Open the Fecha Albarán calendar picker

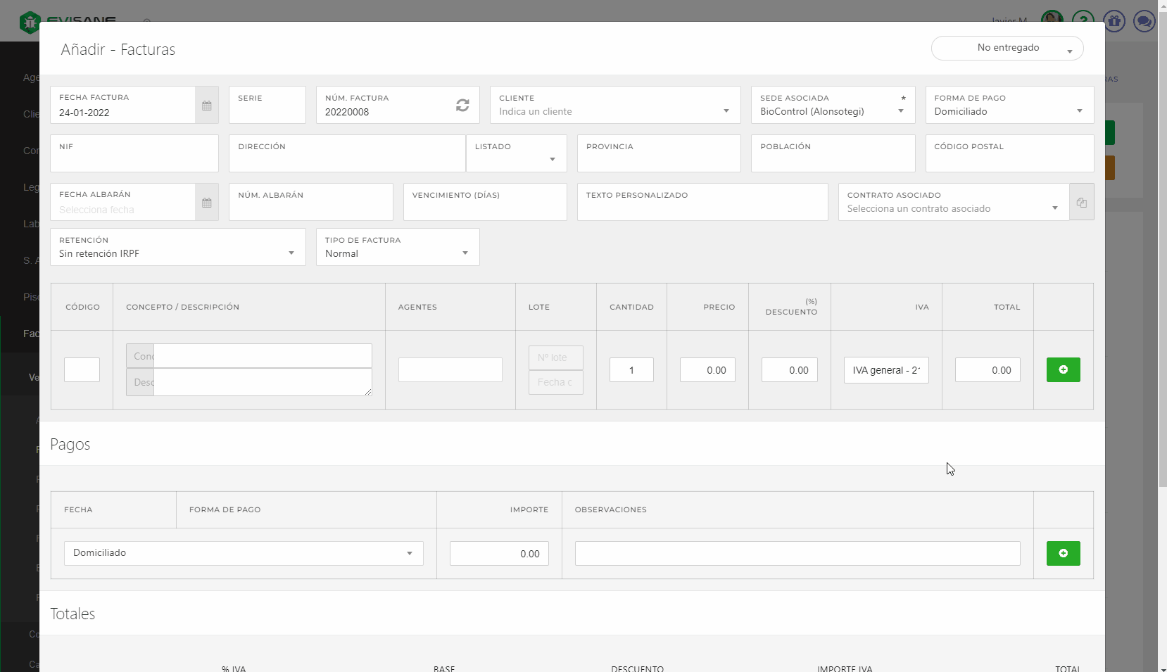(206, 203)
